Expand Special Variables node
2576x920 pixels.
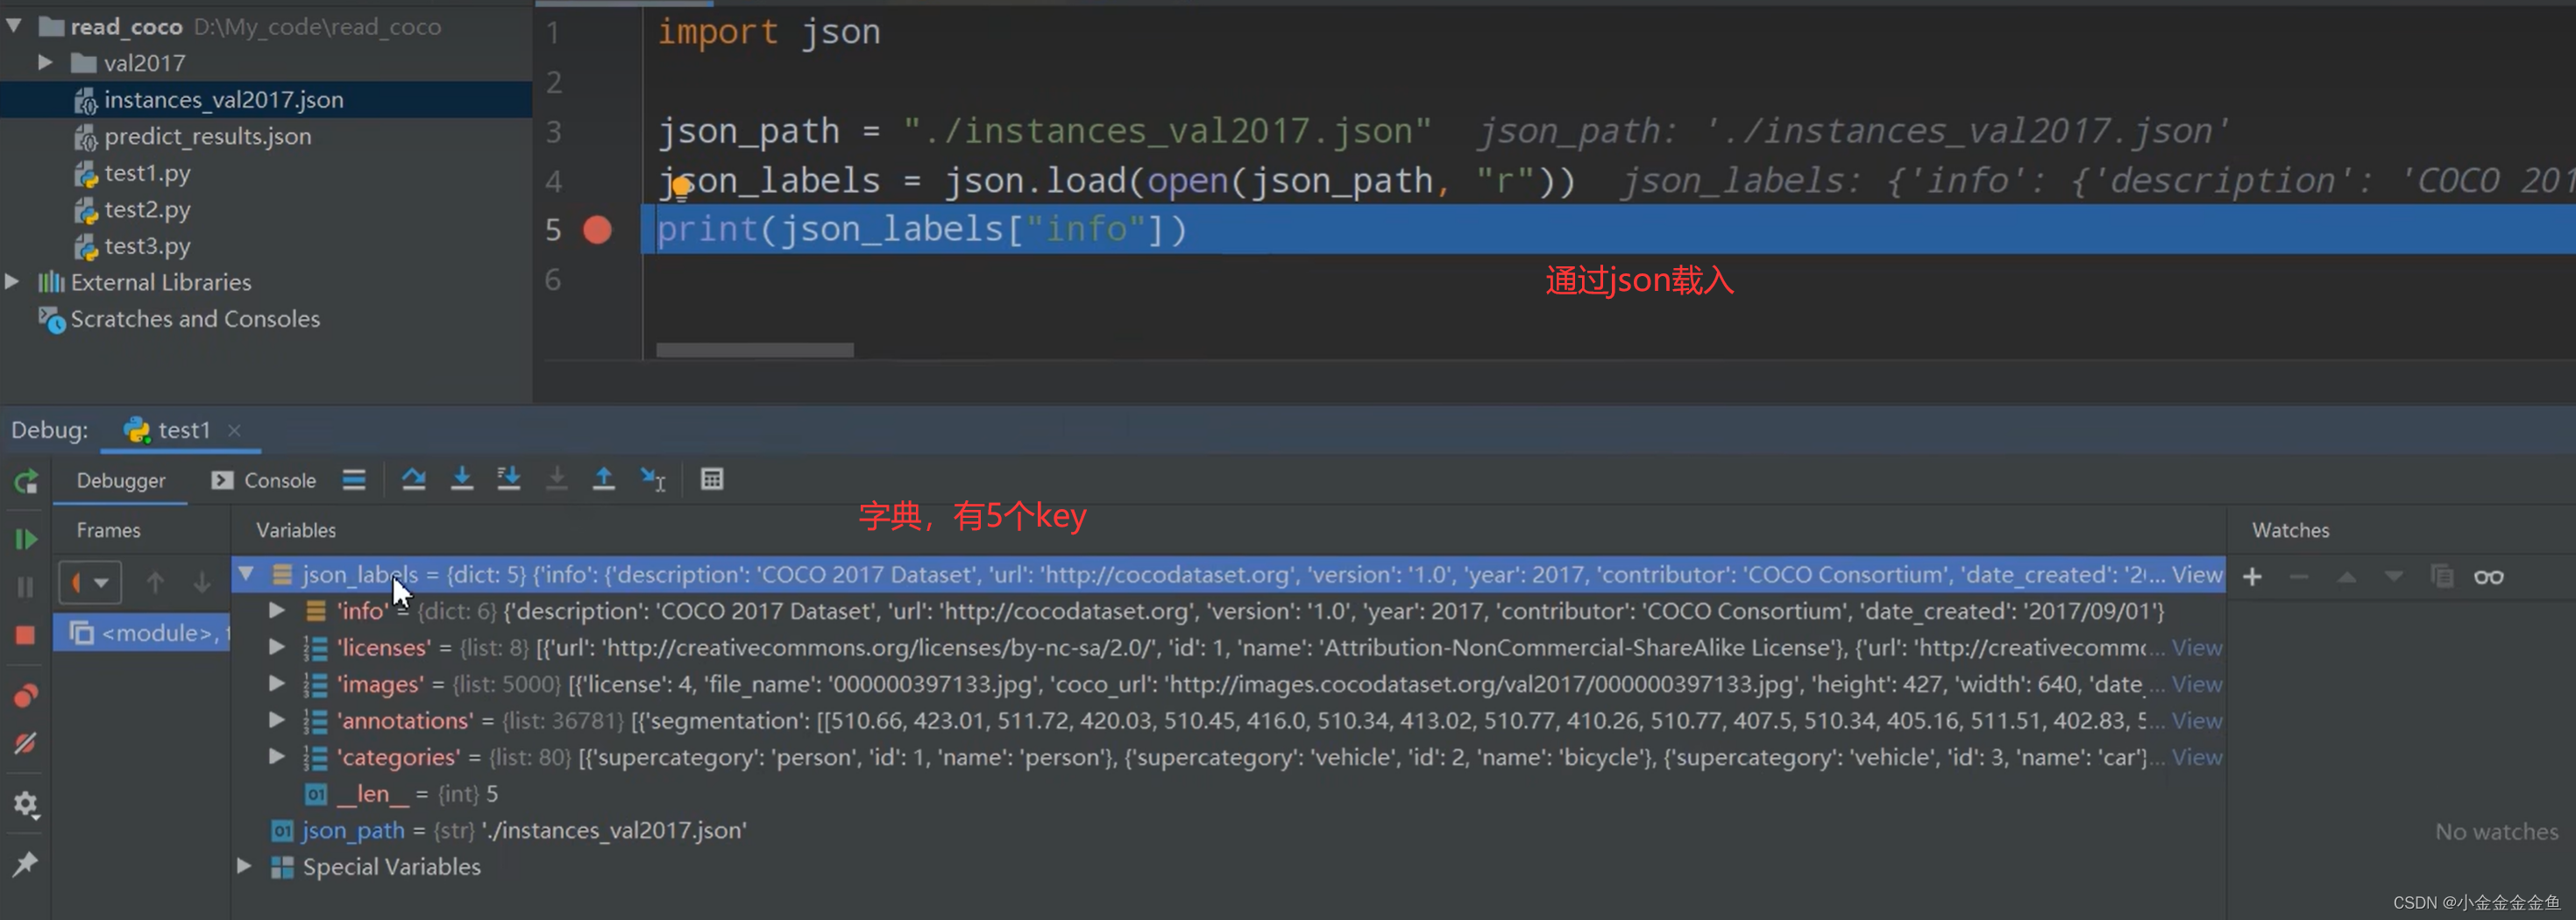(x=244, y=866)
